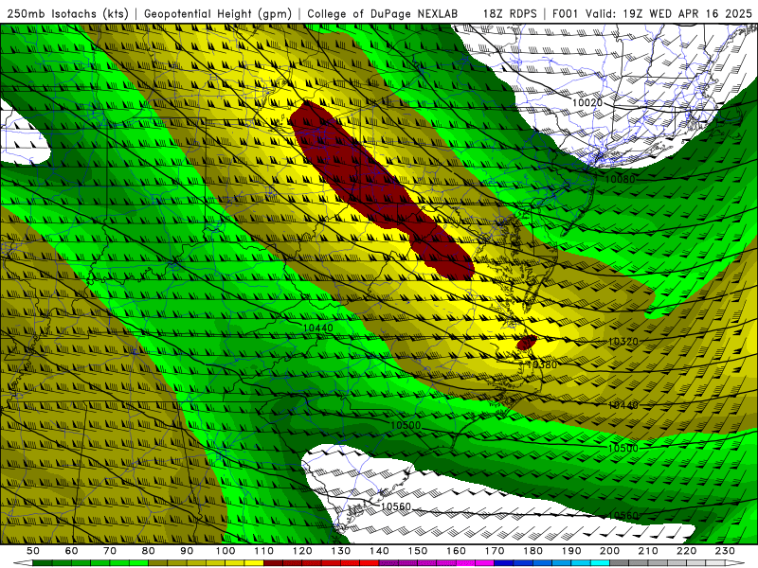
Task: Click the 'F001 Valid: 19Z WED APR 16 2025' text
Action: tap(652, 13)
